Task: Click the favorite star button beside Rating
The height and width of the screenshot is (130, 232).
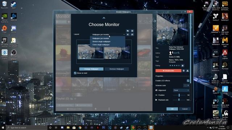Action: point(183,66)
